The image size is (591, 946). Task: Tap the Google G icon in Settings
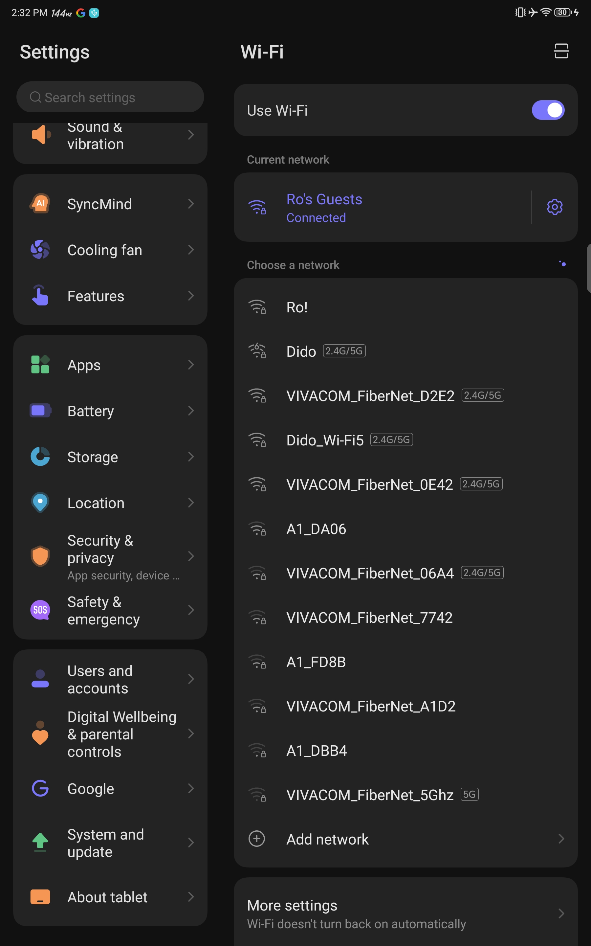(x=40, y=788)
